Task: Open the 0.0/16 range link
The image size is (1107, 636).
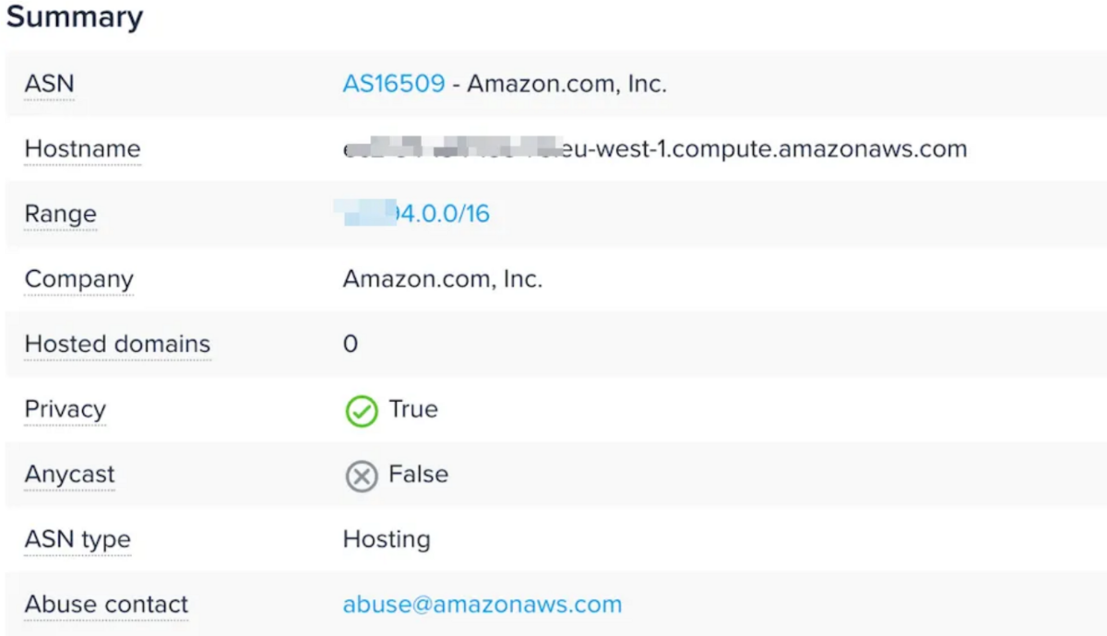Action: pos(416,214)
